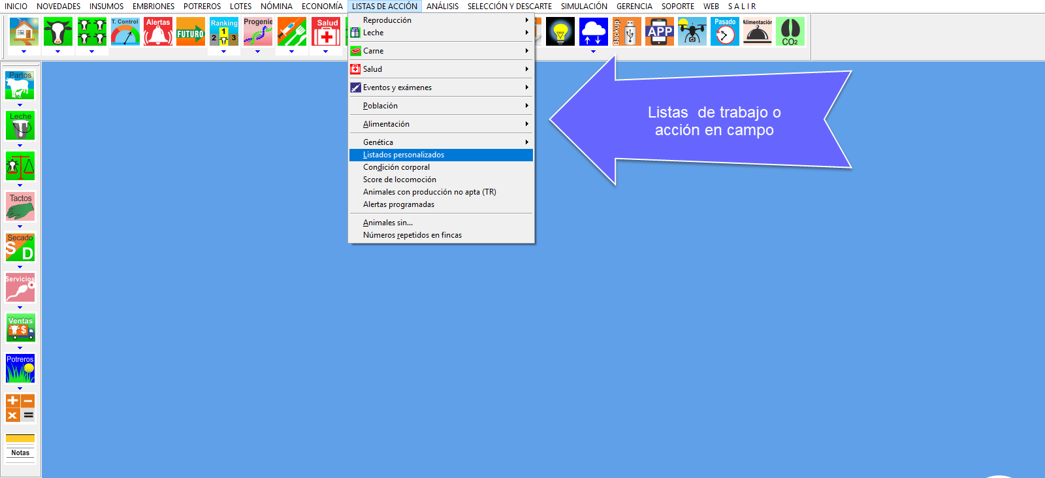The width and height of the screenshot is (1045, 478).
Task: Click the CO2 footprint icon
Action: [x=790, y=31]
